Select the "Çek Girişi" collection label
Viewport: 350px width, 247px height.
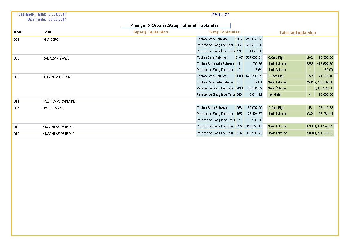pyautogui.click(x=275, y=94)
